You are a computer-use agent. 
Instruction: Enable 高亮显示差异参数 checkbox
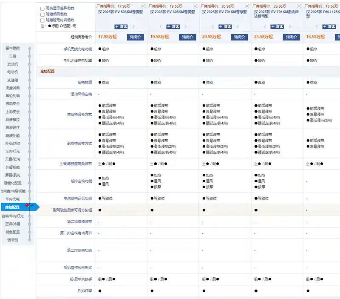tap(42, 9)
